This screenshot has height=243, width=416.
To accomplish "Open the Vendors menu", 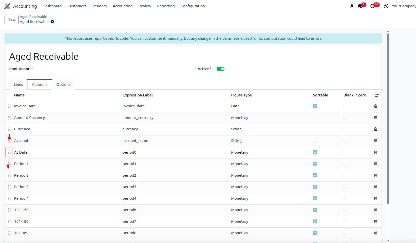I will 100,6.
